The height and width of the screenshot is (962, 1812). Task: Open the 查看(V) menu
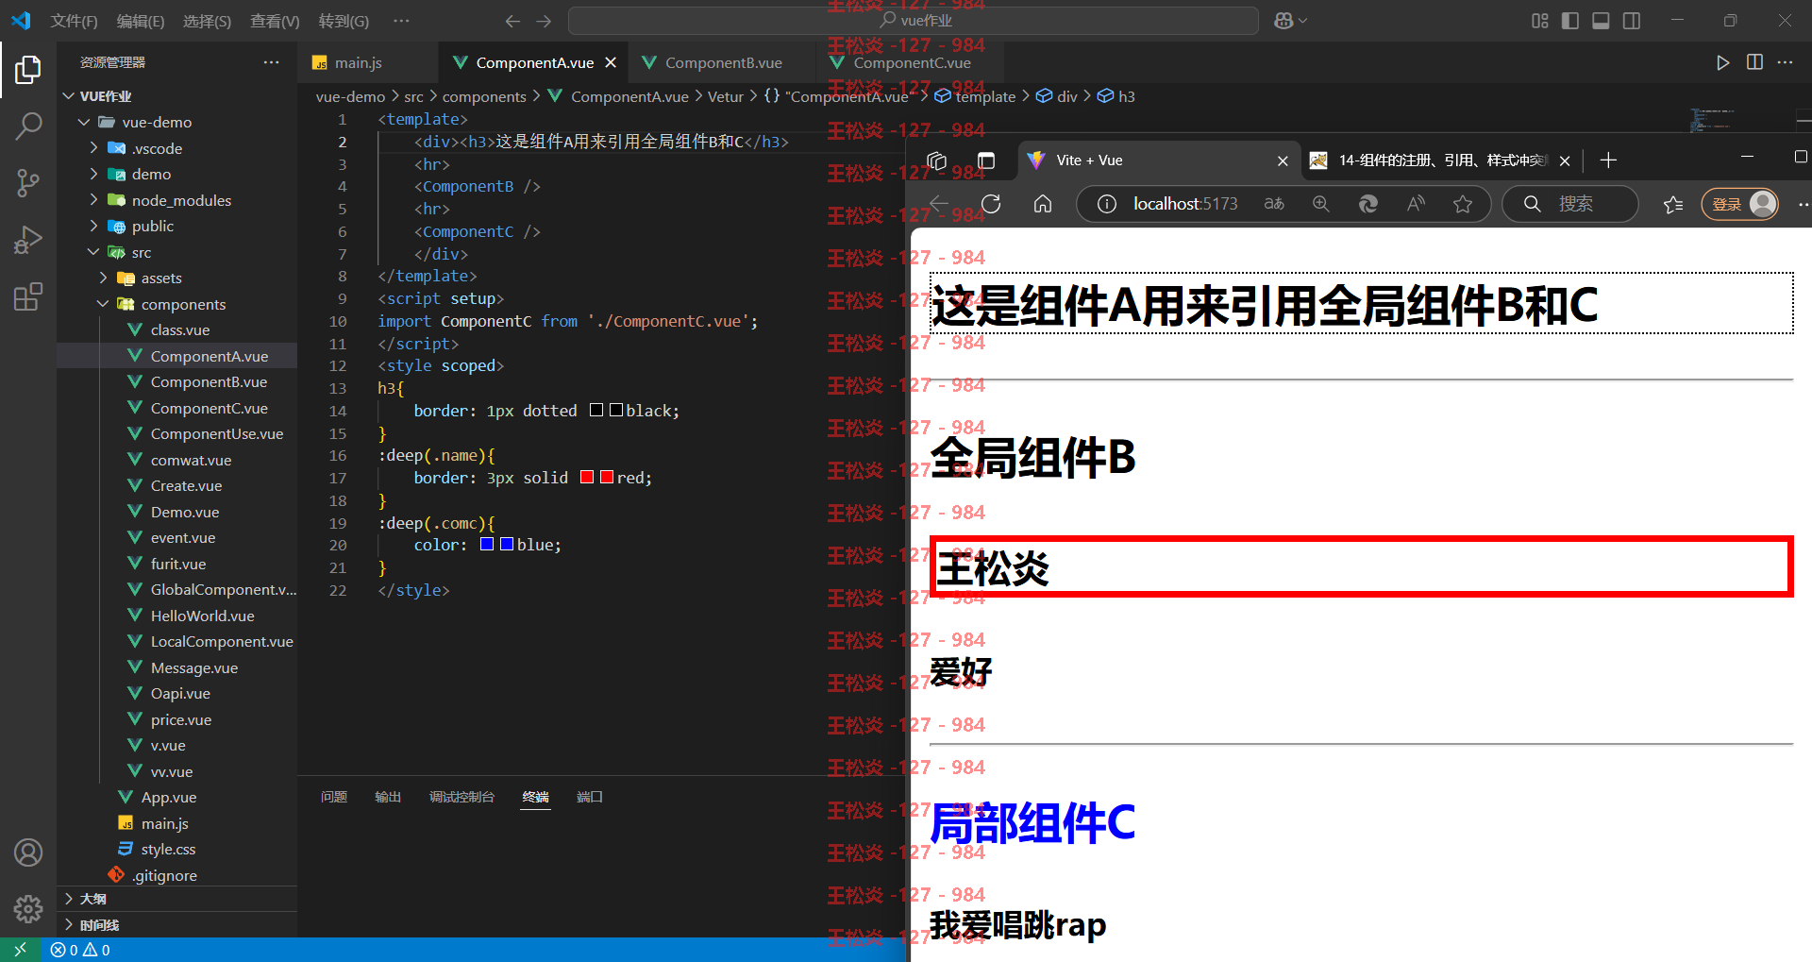[x=275, y=21]
